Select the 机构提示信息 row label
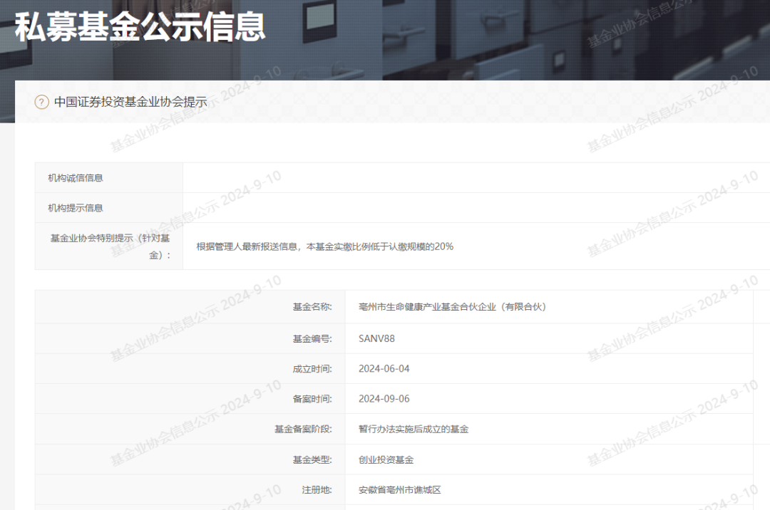Screen dimensions: 770x510 point(76,208)
